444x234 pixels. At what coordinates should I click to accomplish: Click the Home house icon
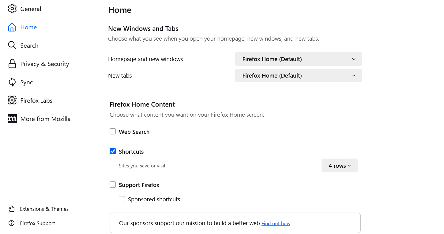click(x=12, y=27)
